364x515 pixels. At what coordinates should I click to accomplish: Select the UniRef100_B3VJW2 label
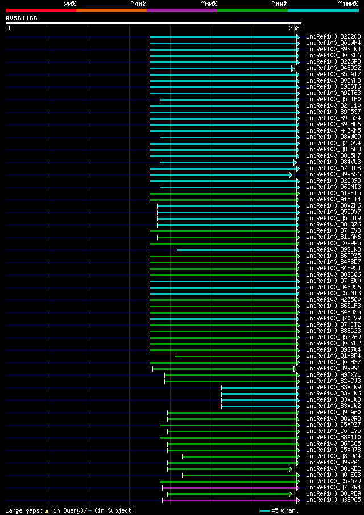point(333,406)
